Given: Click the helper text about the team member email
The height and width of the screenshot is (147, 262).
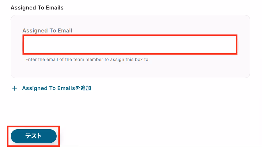Looking at the screenshot, I should click(88, 59).
